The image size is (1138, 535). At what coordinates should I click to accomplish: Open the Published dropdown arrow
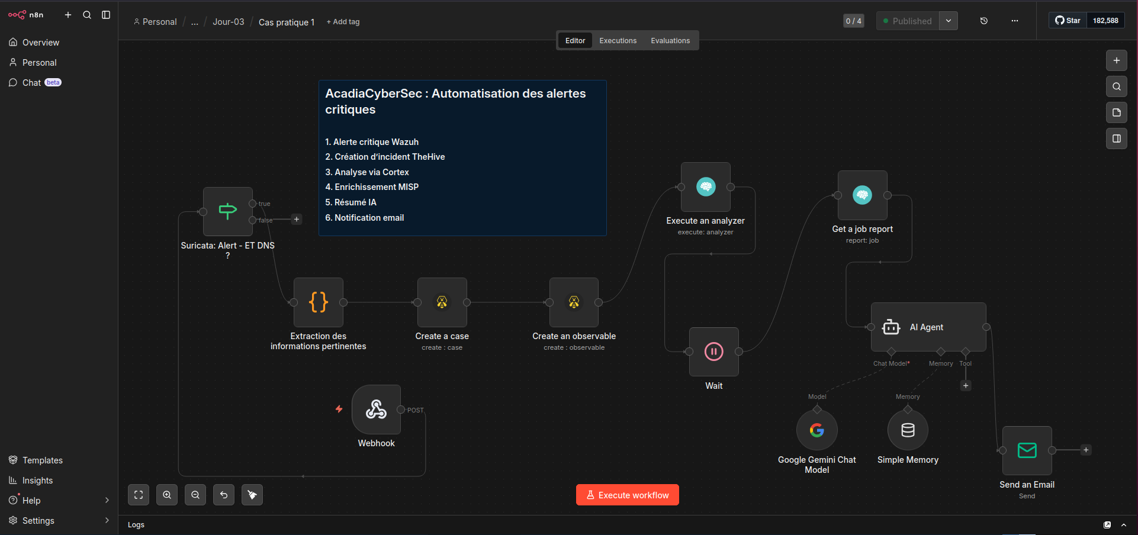[949, 21]
